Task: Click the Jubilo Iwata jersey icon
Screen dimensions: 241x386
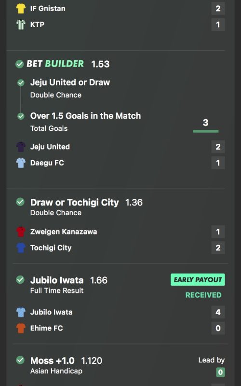Action: point(21,312)
